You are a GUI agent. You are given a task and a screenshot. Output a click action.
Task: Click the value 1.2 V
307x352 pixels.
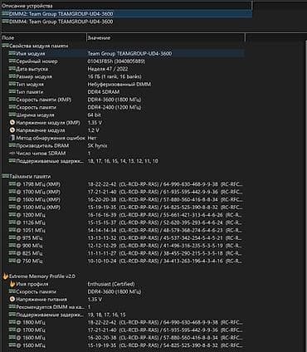tap(94, 130)
